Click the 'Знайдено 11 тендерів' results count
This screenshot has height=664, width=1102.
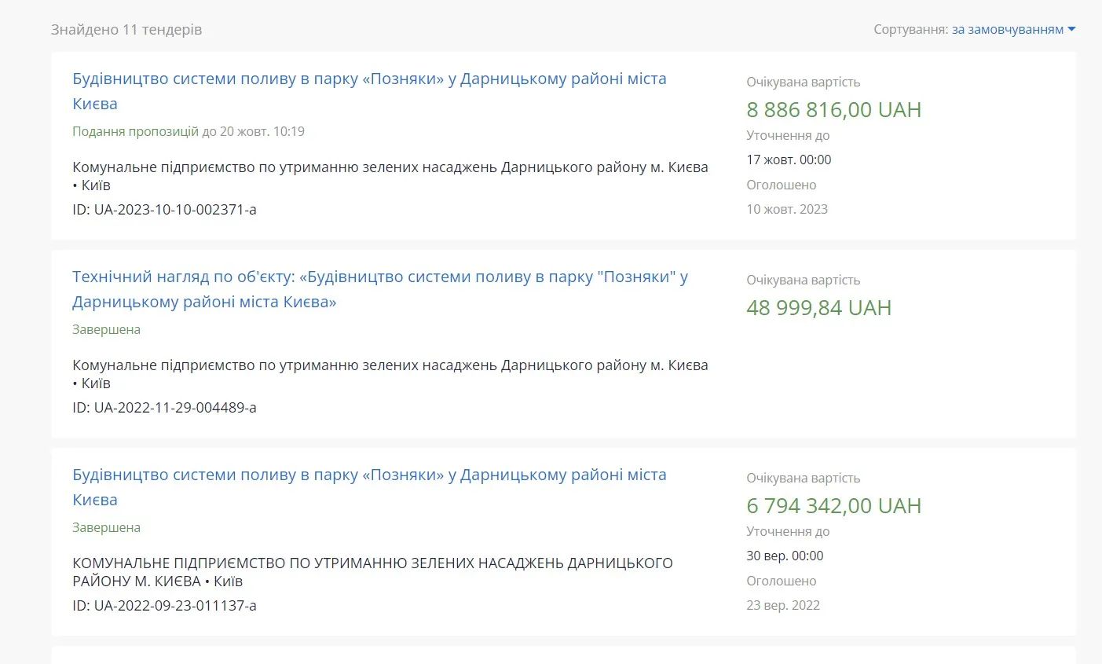[126, 30]
